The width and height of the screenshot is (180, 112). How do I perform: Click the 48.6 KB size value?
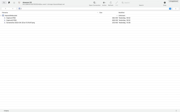click(x=115, y=20)
